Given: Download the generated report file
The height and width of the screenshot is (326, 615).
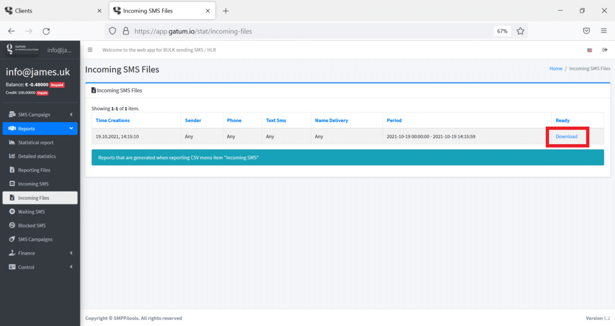Looking at the screenshot, I should 566,136.
